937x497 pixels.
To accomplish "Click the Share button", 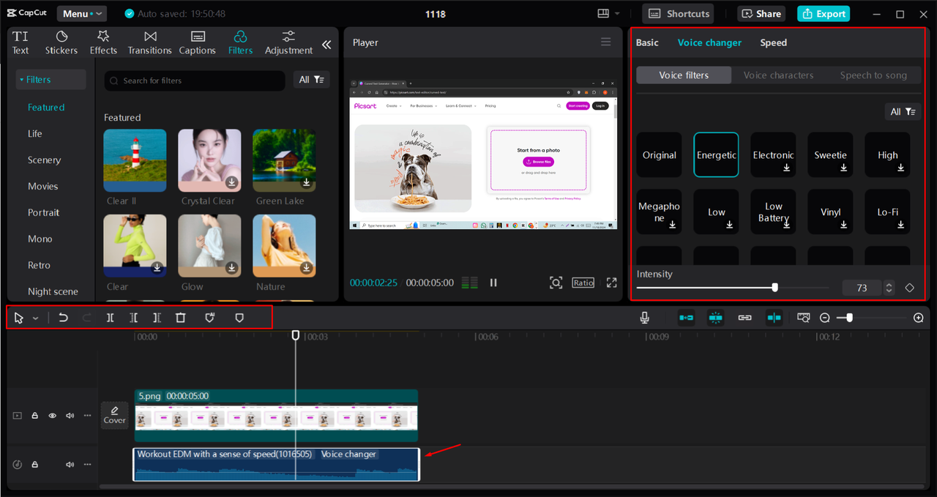I will click(761, 13).
